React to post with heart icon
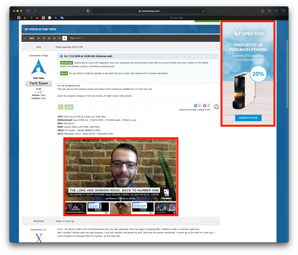The image size is (298, 255). 216,107
